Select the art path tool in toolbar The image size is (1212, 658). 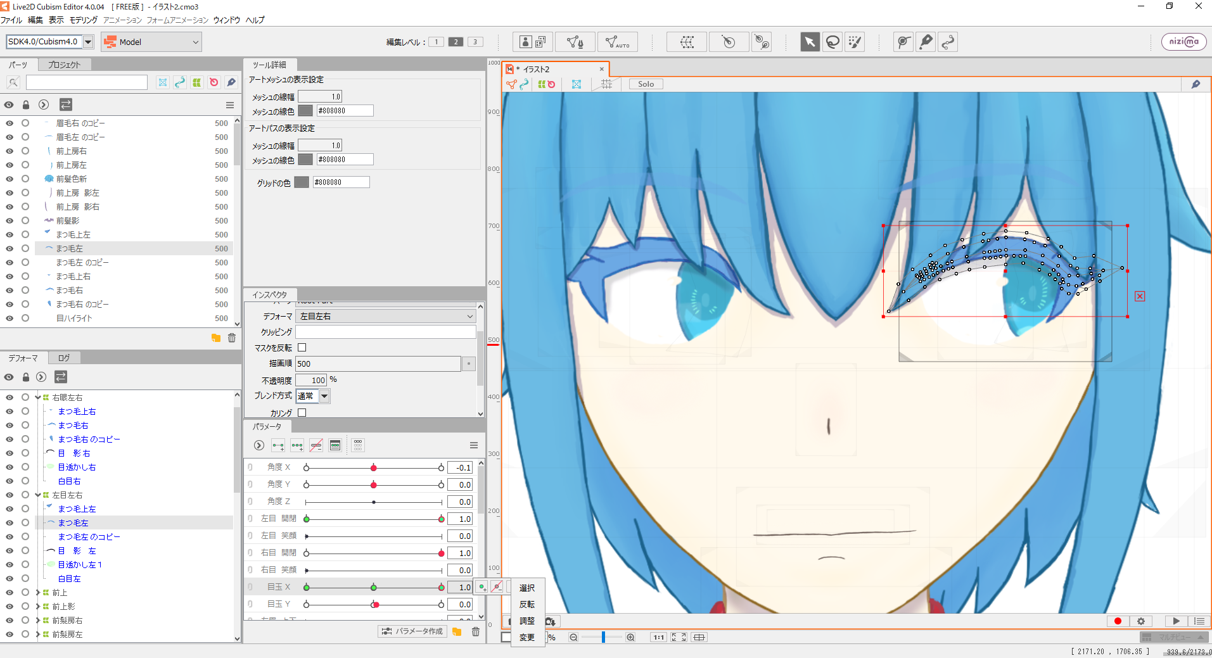(x=948, y=42)
